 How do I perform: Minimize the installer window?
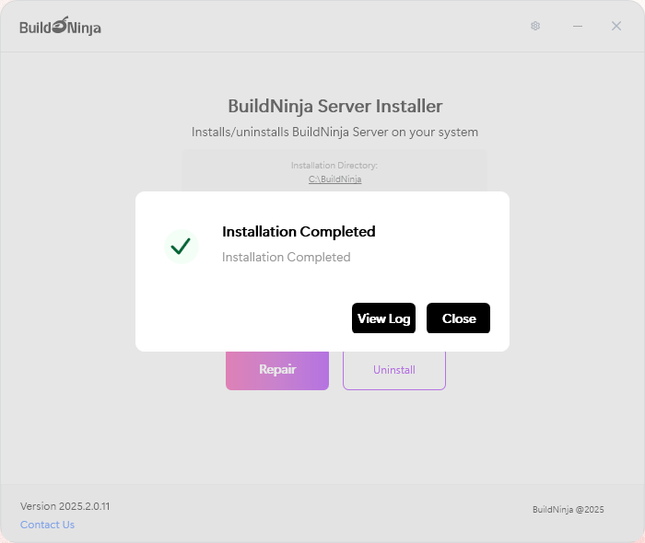coord(578,26)
